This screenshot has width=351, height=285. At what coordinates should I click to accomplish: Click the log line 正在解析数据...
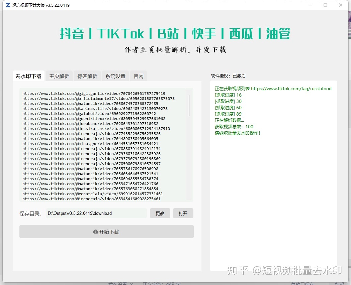click(229, 121)
